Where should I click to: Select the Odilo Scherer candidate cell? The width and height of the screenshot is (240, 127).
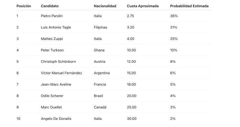pos(52,96)
